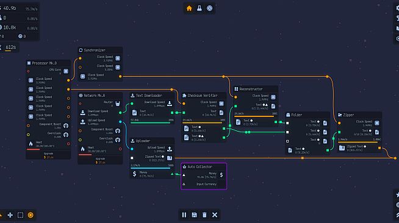Click the Router icon in Network Mk.8

[x=118, y=104]
